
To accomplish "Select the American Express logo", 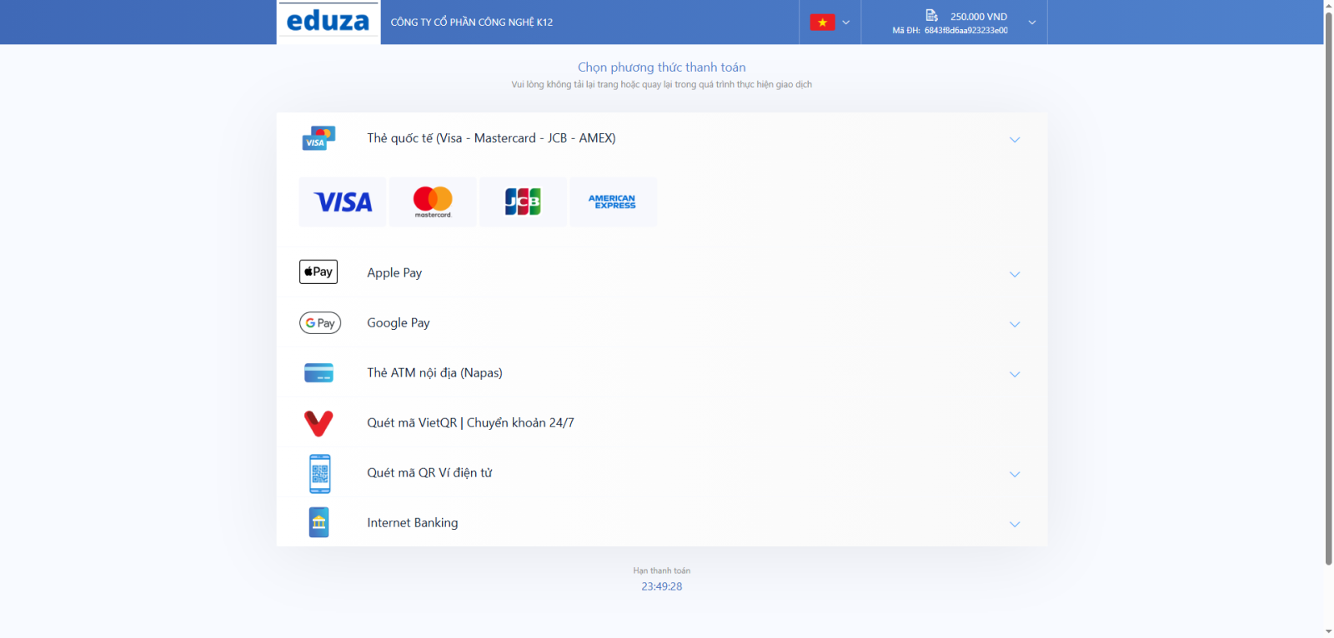I will [613, 202].
